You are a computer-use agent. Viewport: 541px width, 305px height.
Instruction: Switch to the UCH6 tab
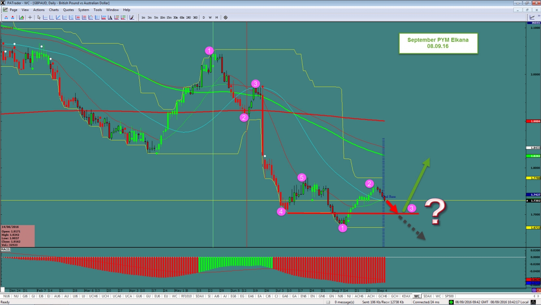click(93, 296)
